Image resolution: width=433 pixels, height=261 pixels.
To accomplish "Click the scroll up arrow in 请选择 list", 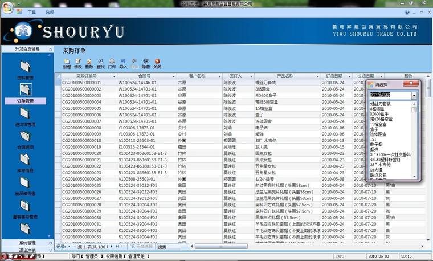I will tap(414, 104).
